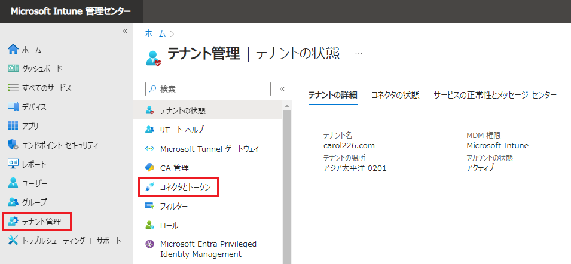Click the テナント管理 gear-person icon
The height and width of the screenshot is (264, 571).
pos(13,221)
